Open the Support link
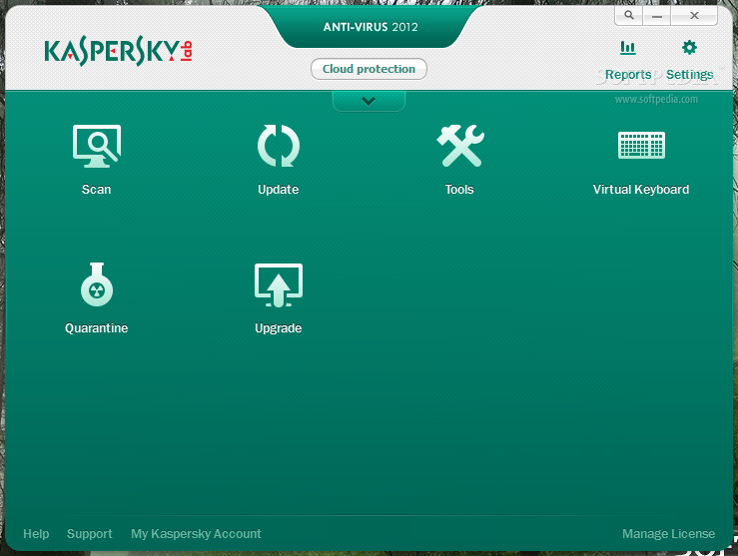738x556 pixels. (90, 533)
